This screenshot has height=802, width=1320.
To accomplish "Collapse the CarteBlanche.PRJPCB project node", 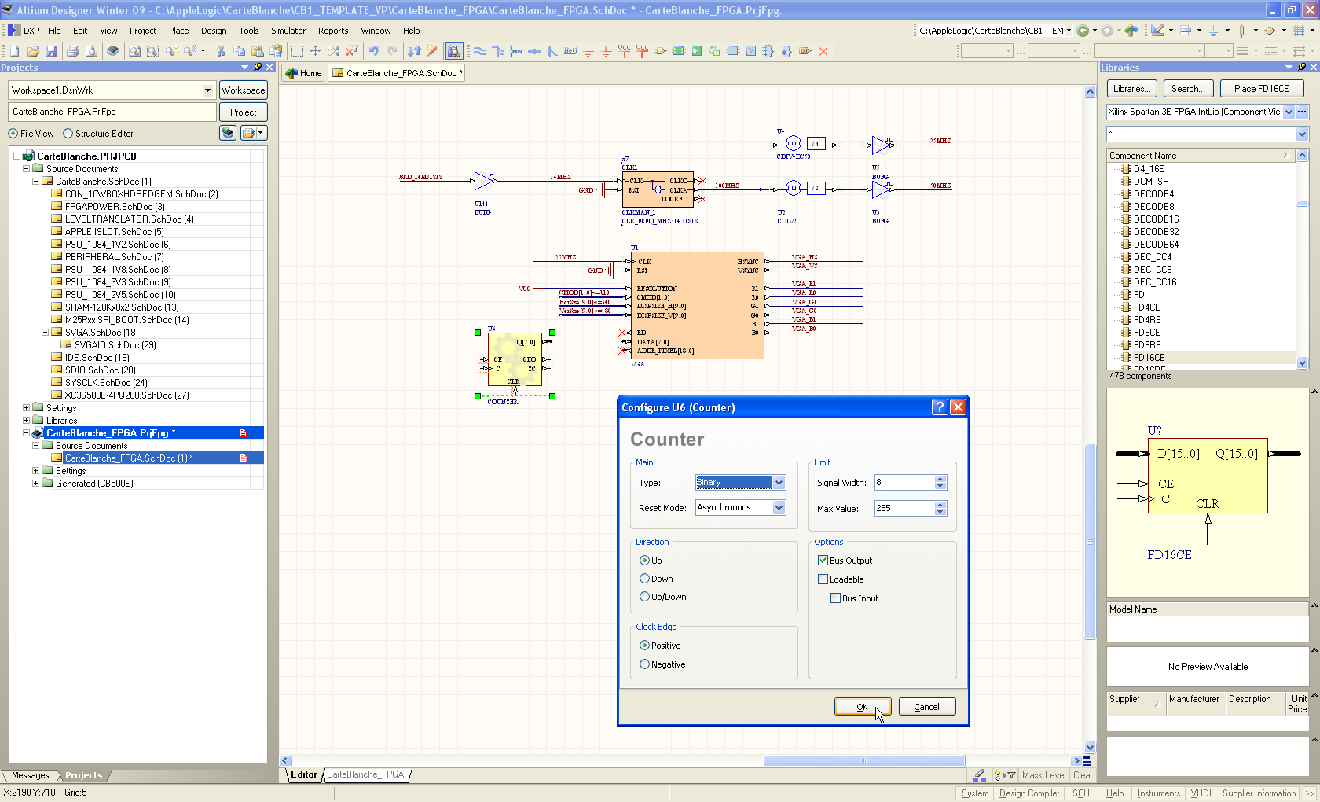I will [16, 156].
